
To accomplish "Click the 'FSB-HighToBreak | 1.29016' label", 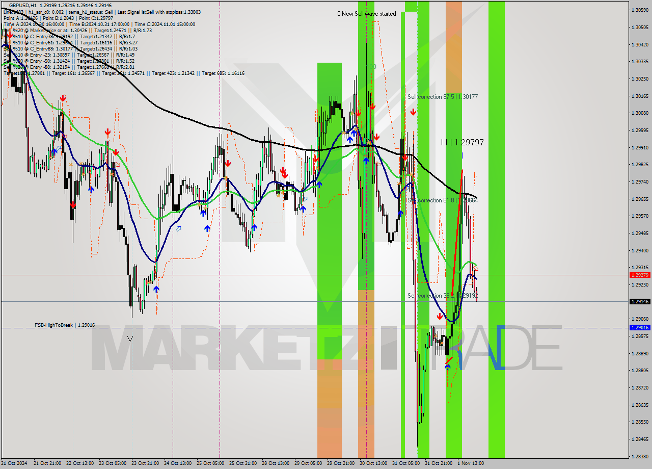I will click(x=65, y=325).
